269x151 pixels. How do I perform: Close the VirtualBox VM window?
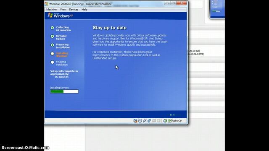182,3
